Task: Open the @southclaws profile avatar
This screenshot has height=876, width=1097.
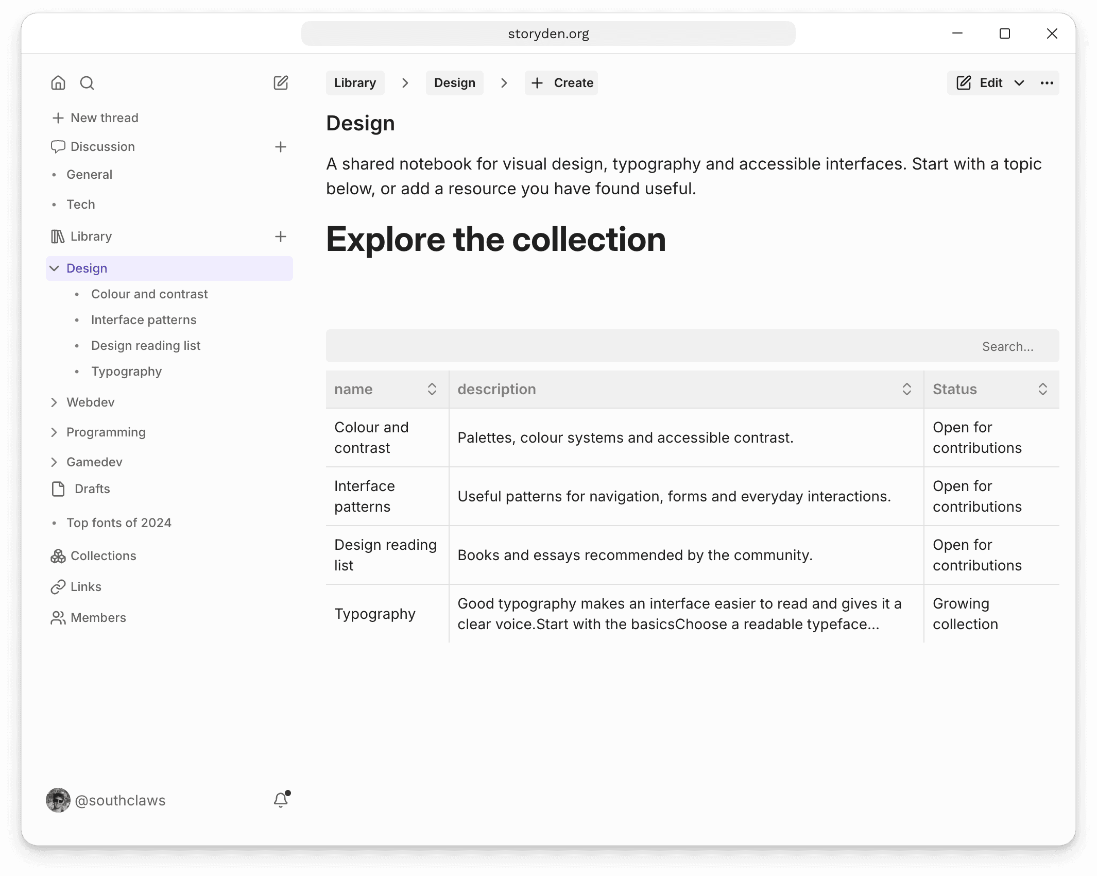Action: click(x=58, y=800)
